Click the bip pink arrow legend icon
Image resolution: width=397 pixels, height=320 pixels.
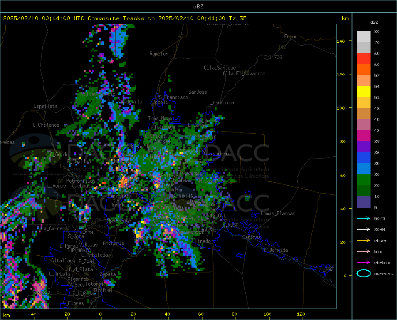(x=363, y=251)
